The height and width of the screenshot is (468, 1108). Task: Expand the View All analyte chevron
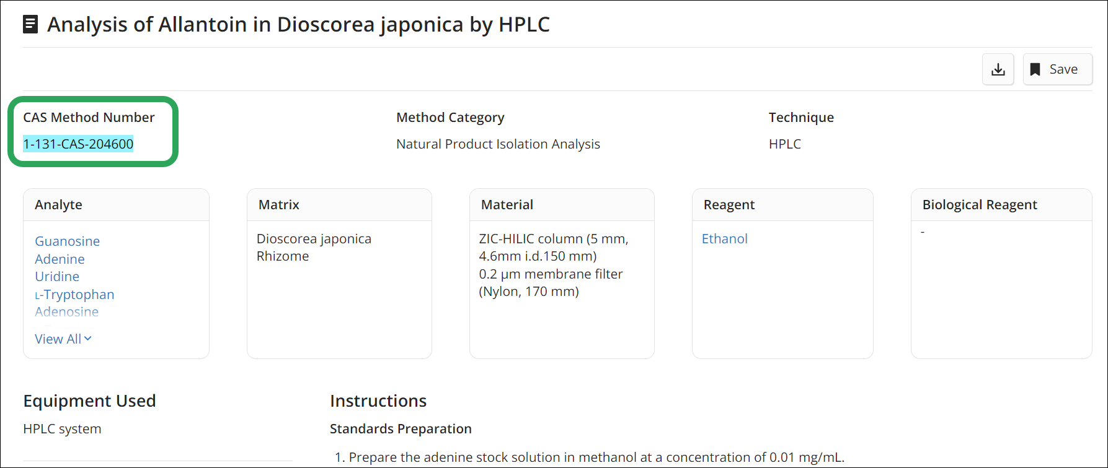pos(87,338)
